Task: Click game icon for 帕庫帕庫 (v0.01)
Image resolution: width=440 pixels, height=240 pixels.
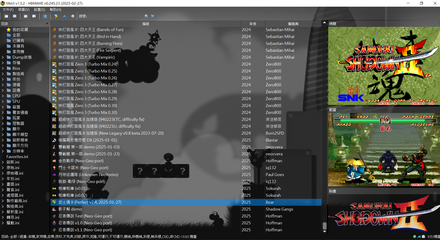Action: coord(54,188)
